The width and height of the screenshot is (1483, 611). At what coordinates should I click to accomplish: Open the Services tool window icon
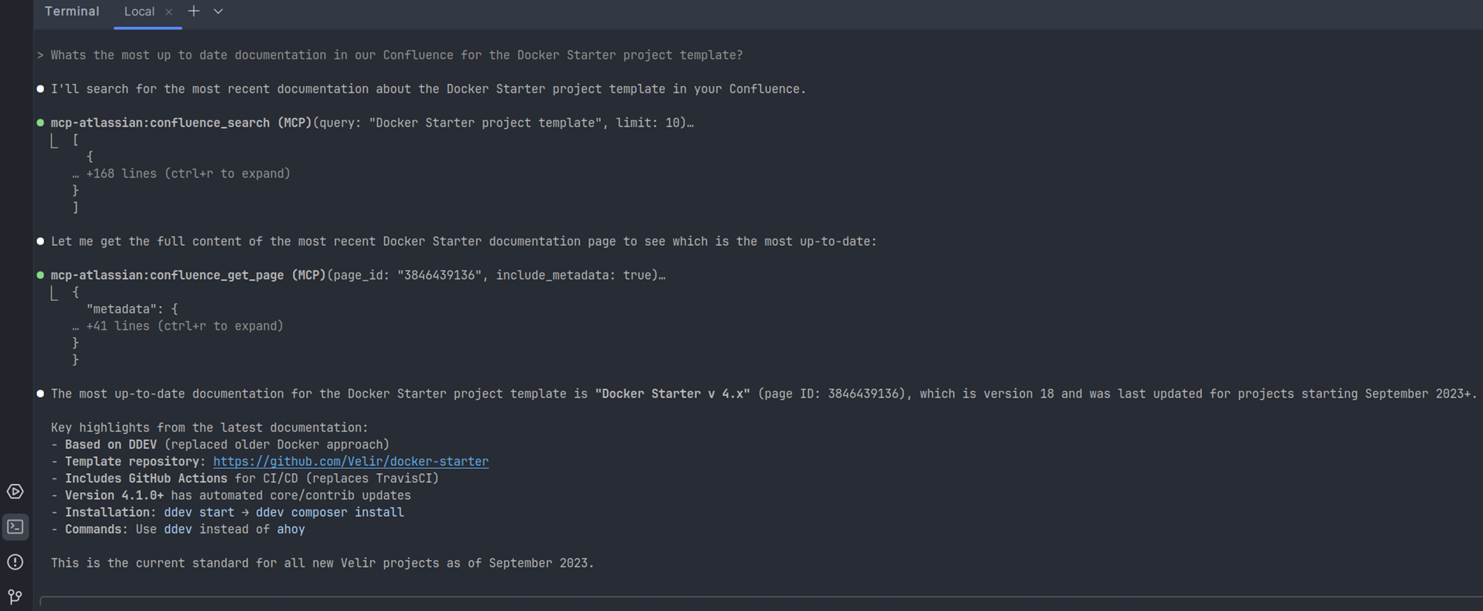point(15,492)
